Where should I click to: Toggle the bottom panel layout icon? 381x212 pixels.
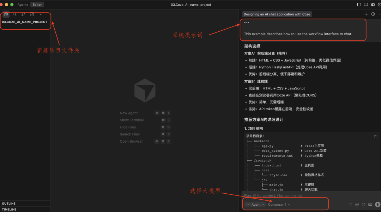(x=366, y=5)
